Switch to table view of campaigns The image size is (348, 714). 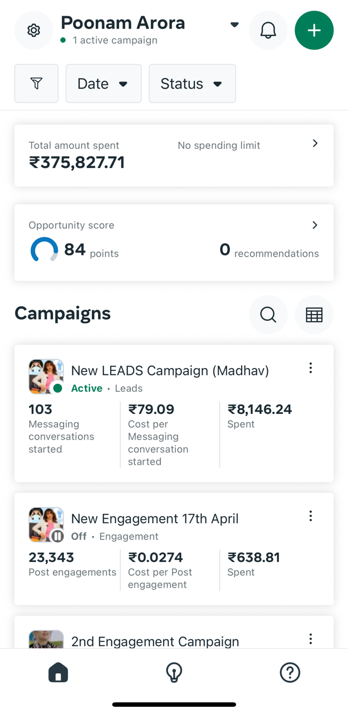[314, 314]
